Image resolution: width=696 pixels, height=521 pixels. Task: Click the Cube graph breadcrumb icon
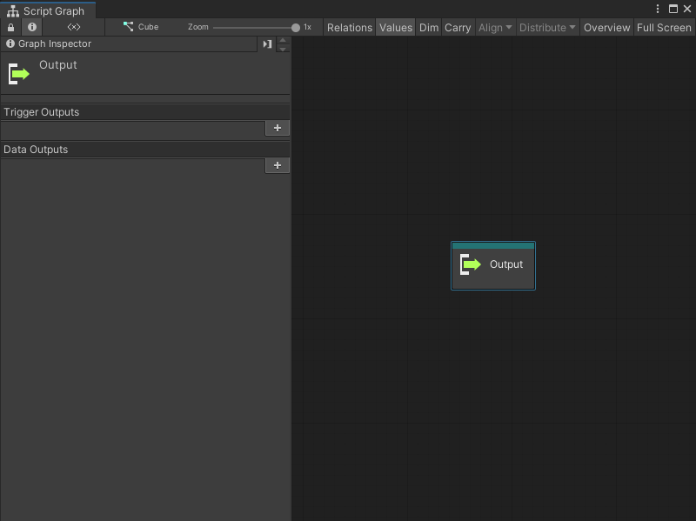pos(127,27)
